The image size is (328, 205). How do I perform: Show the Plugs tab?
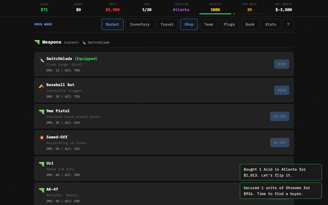point(229,24)
